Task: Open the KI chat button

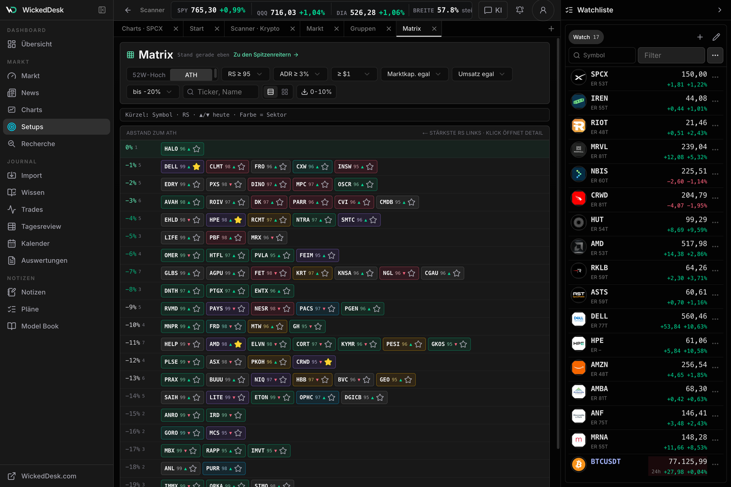Action: click(x=493, y=10)
